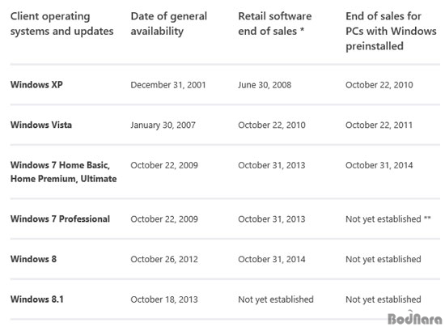Click the October 26, 2012 date cell

tap(164, 259)
